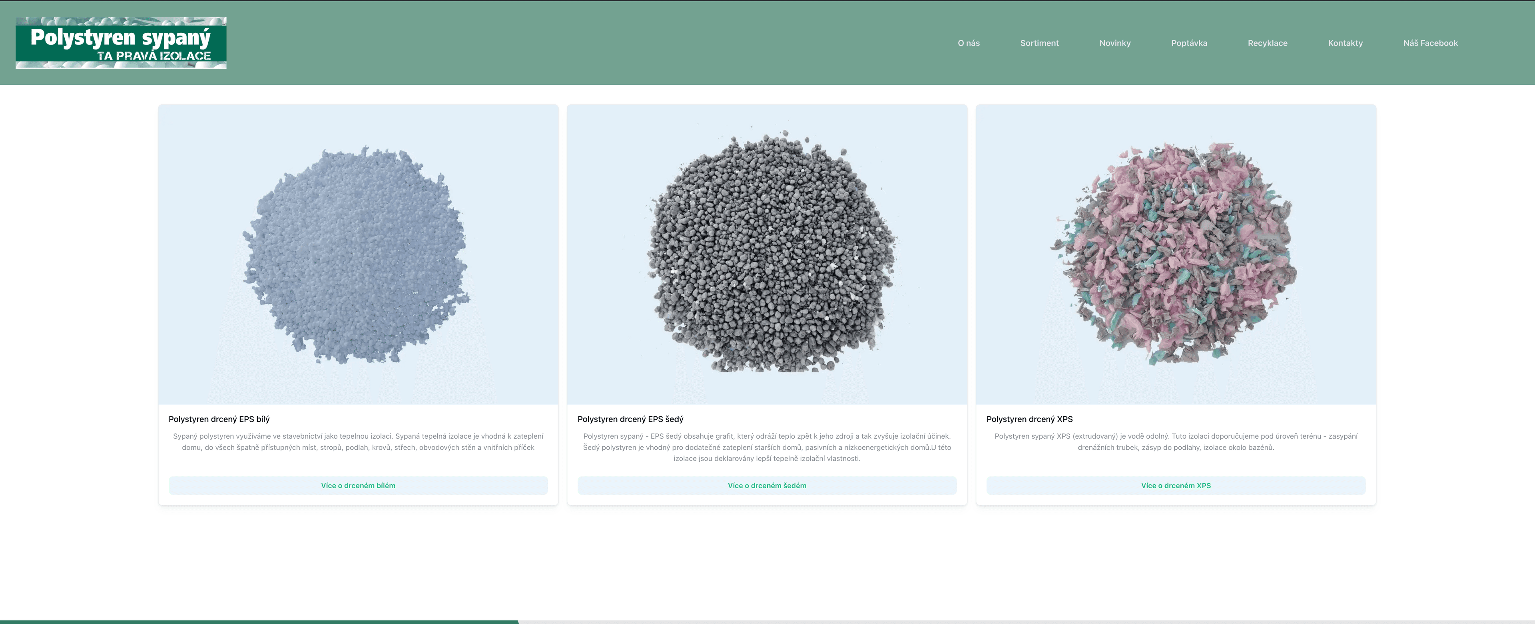Click the Polystyren drcený XPS heading
Image resolution: width=1535 pixels, height=624 pixels.
(1029, 419)
